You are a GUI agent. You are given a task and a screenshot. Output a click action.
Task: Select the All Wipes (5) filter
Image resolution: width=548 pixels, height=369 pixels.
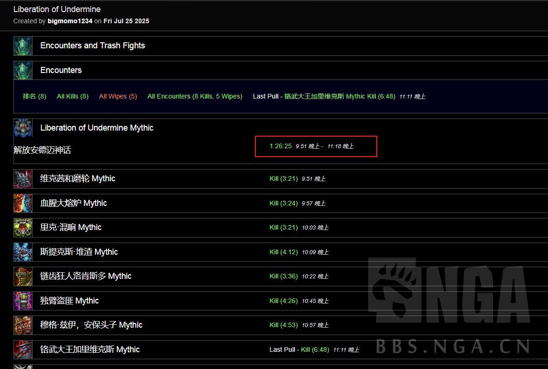coord(118,97)
